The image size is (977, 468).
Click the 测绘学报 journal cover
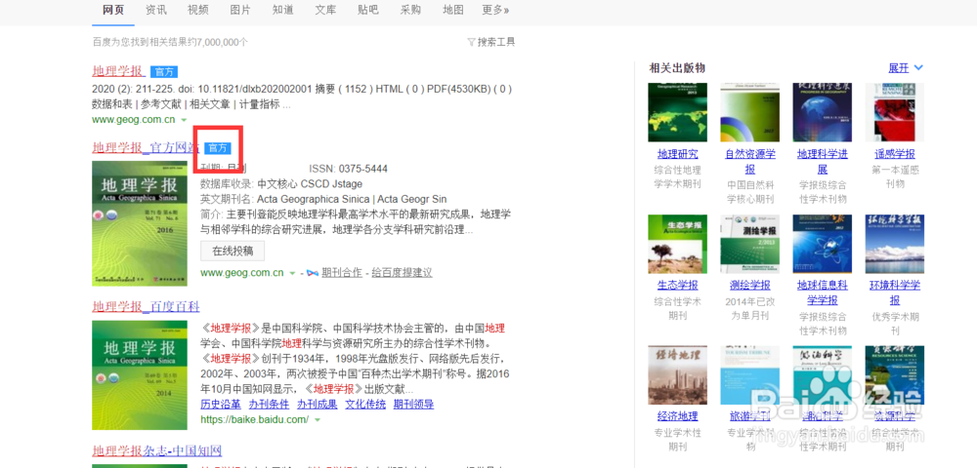pyautogui.click(x=750, y=245)
